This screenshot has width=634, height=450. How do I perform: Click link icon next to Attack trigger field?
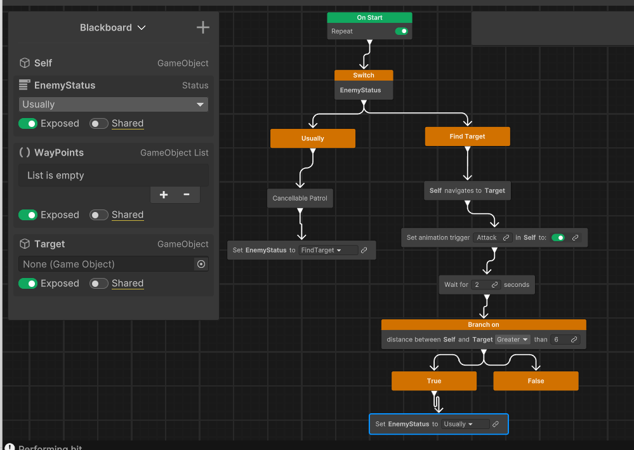pos(506,237)
